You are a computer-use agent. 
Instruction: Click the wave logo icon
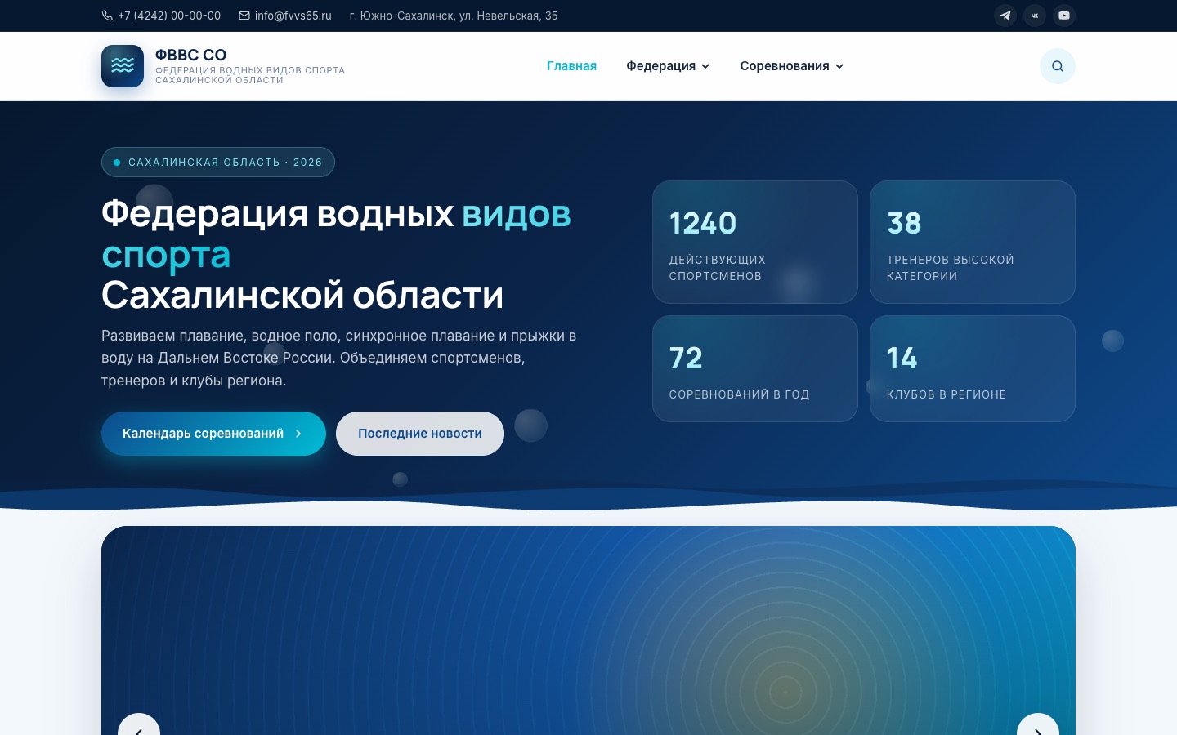[x=123, y=66]
